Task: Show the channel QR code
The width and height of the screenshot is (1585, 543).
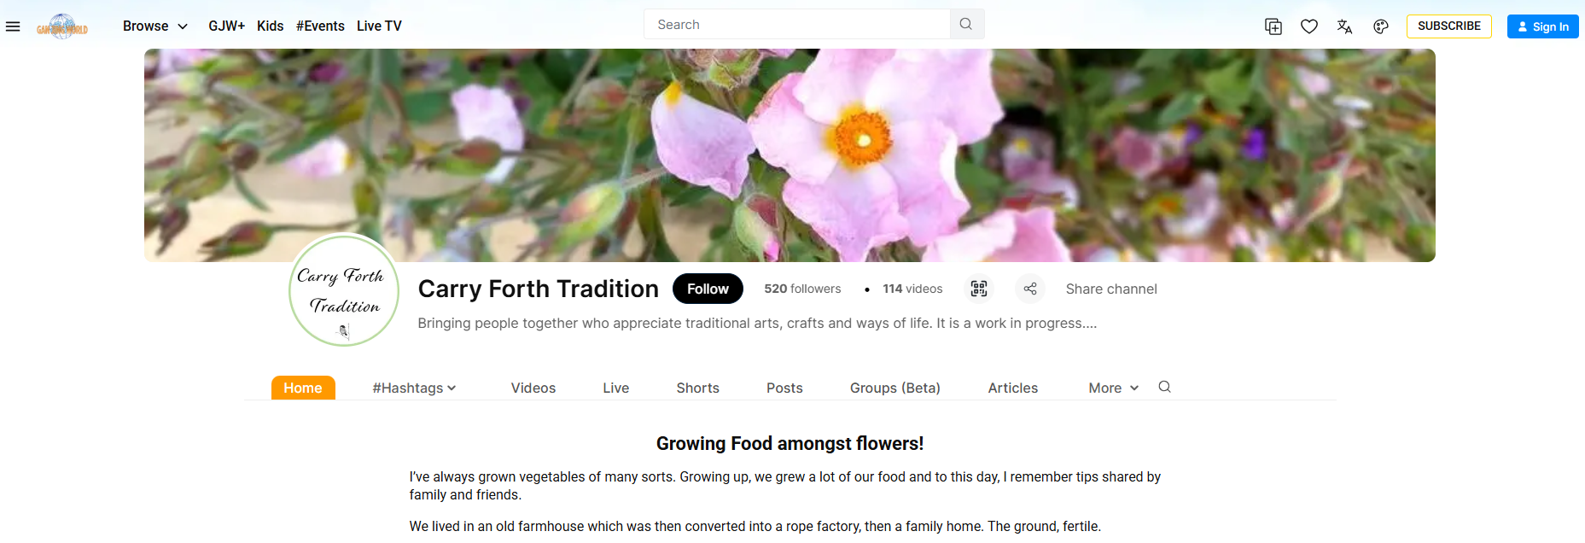Action: pyautogui.click(x=979, y=289)
